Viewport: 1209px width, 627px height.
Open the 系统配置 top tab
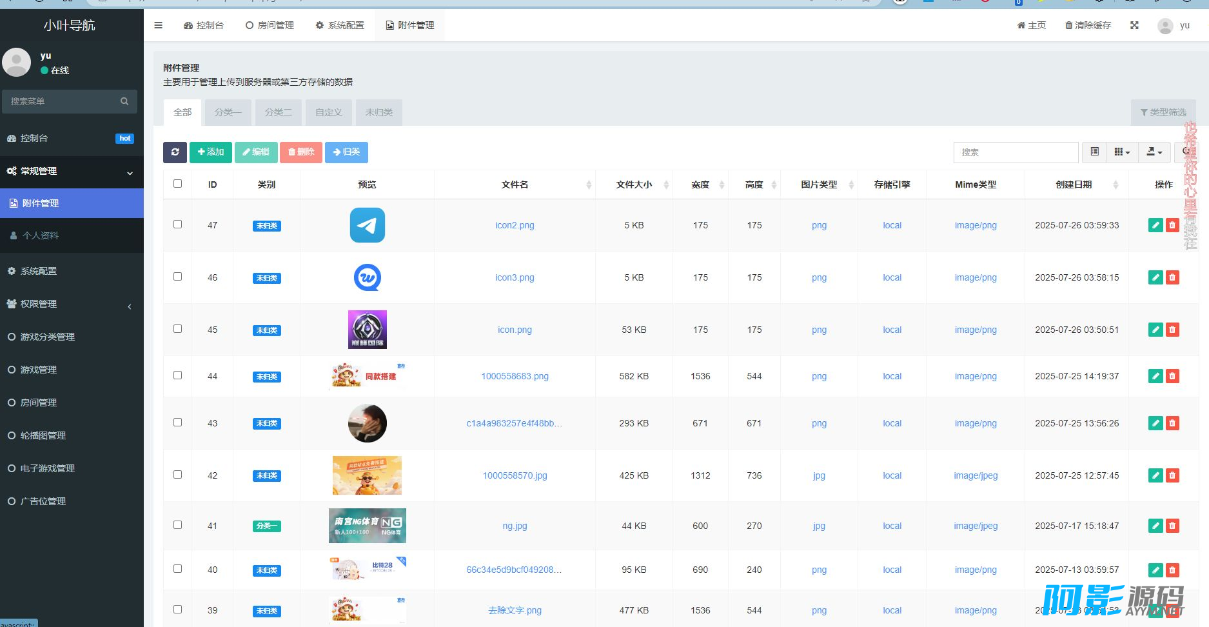[x=340, y=25]
